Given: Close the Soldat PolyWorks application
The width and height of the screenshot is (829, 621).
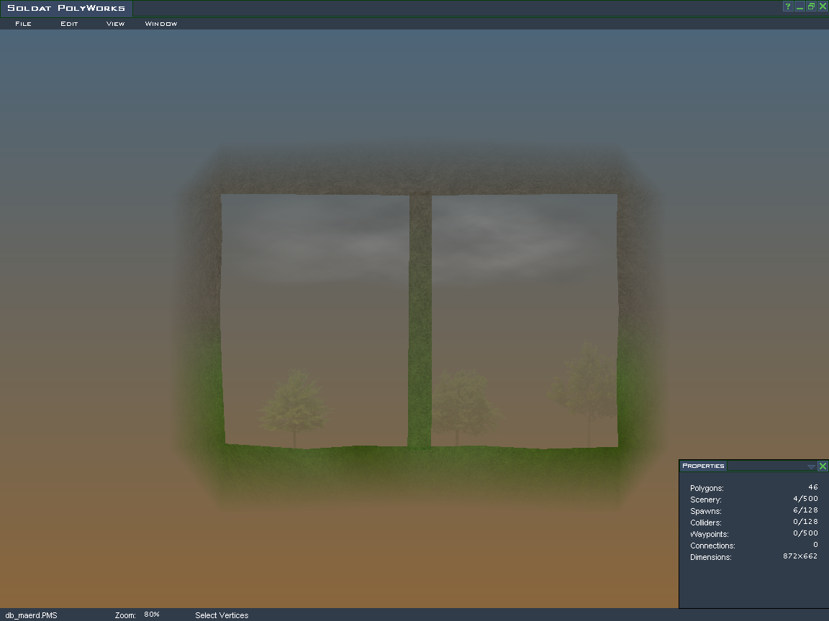Looking at the screenshot, I should tap(823, 6).
